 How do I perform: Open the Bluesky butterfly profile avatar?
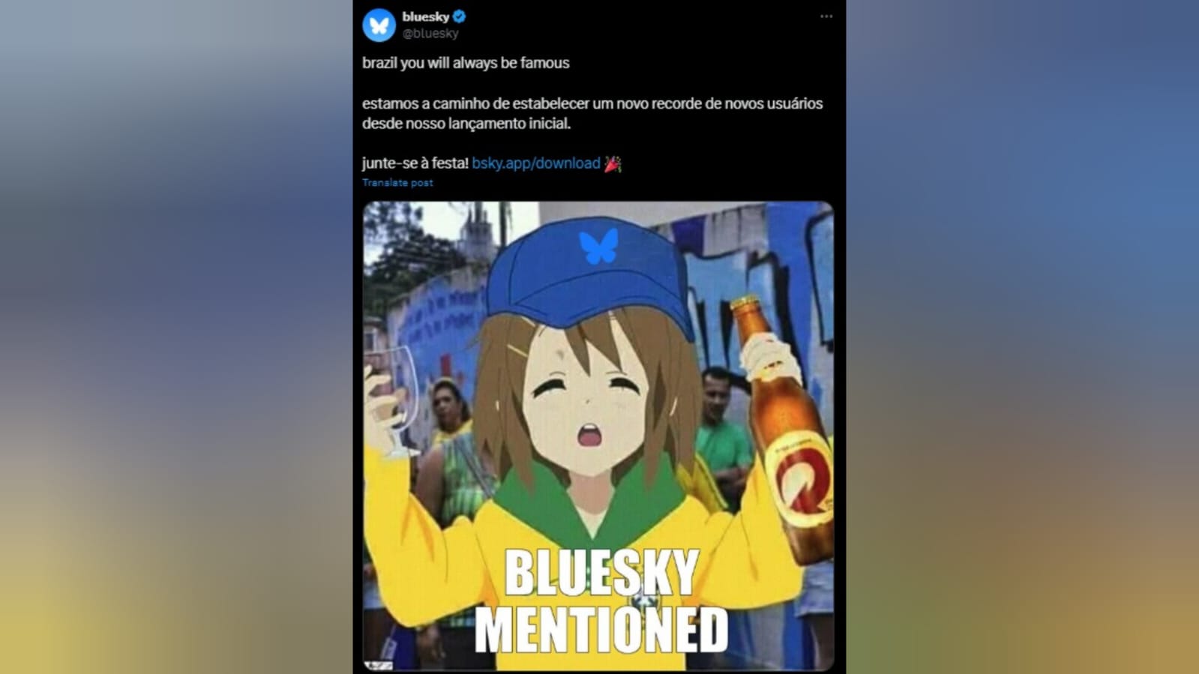click(379, 25)
